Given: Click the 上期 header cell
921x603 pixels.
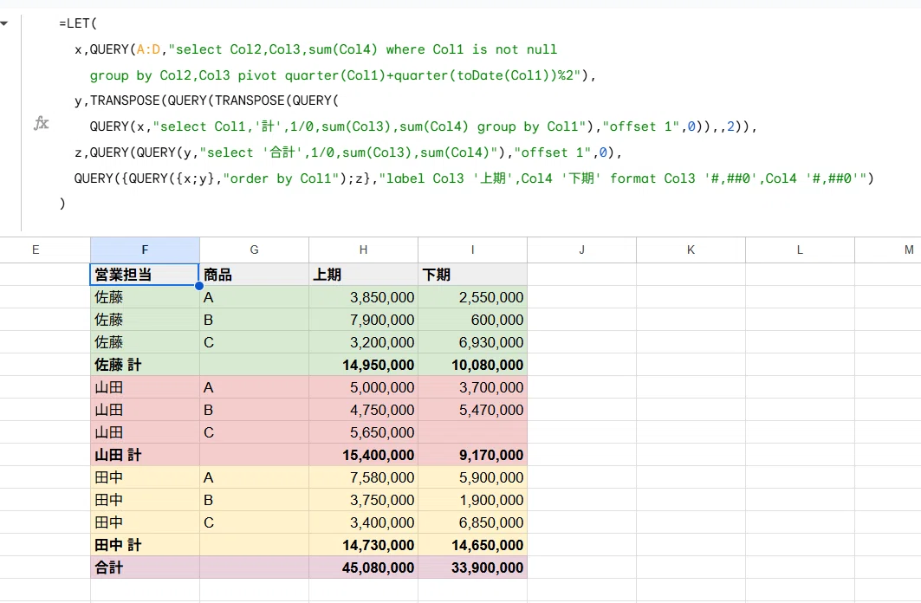Looking at the screenshot, I should 364,274.
